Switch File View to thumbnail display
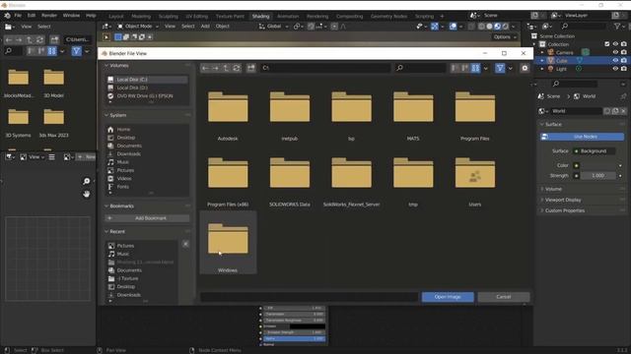 tap(475, 68)
